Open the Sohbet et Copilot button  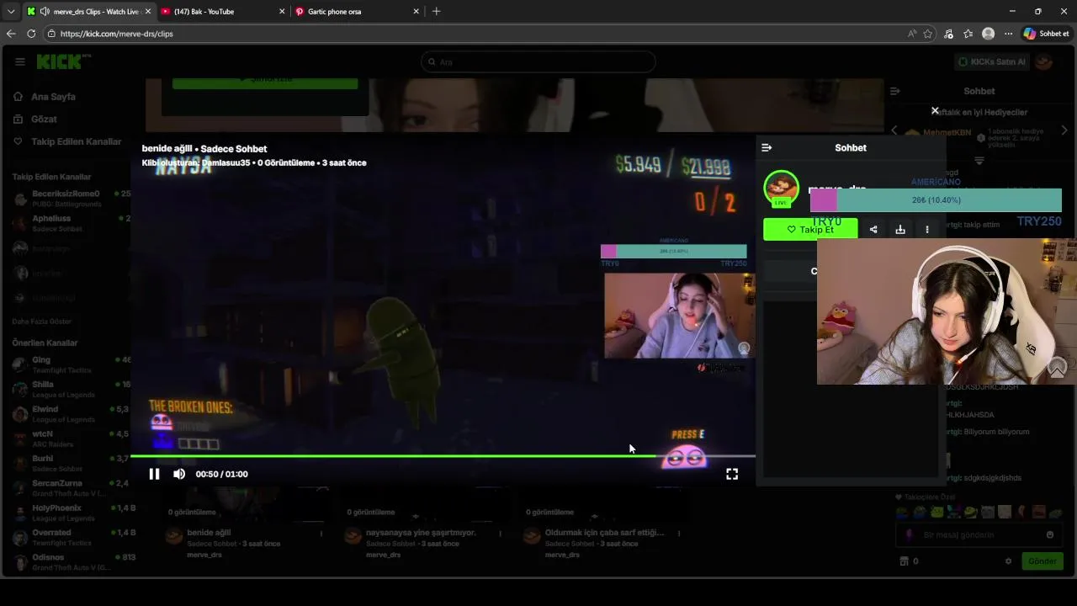coord(1047,34)
